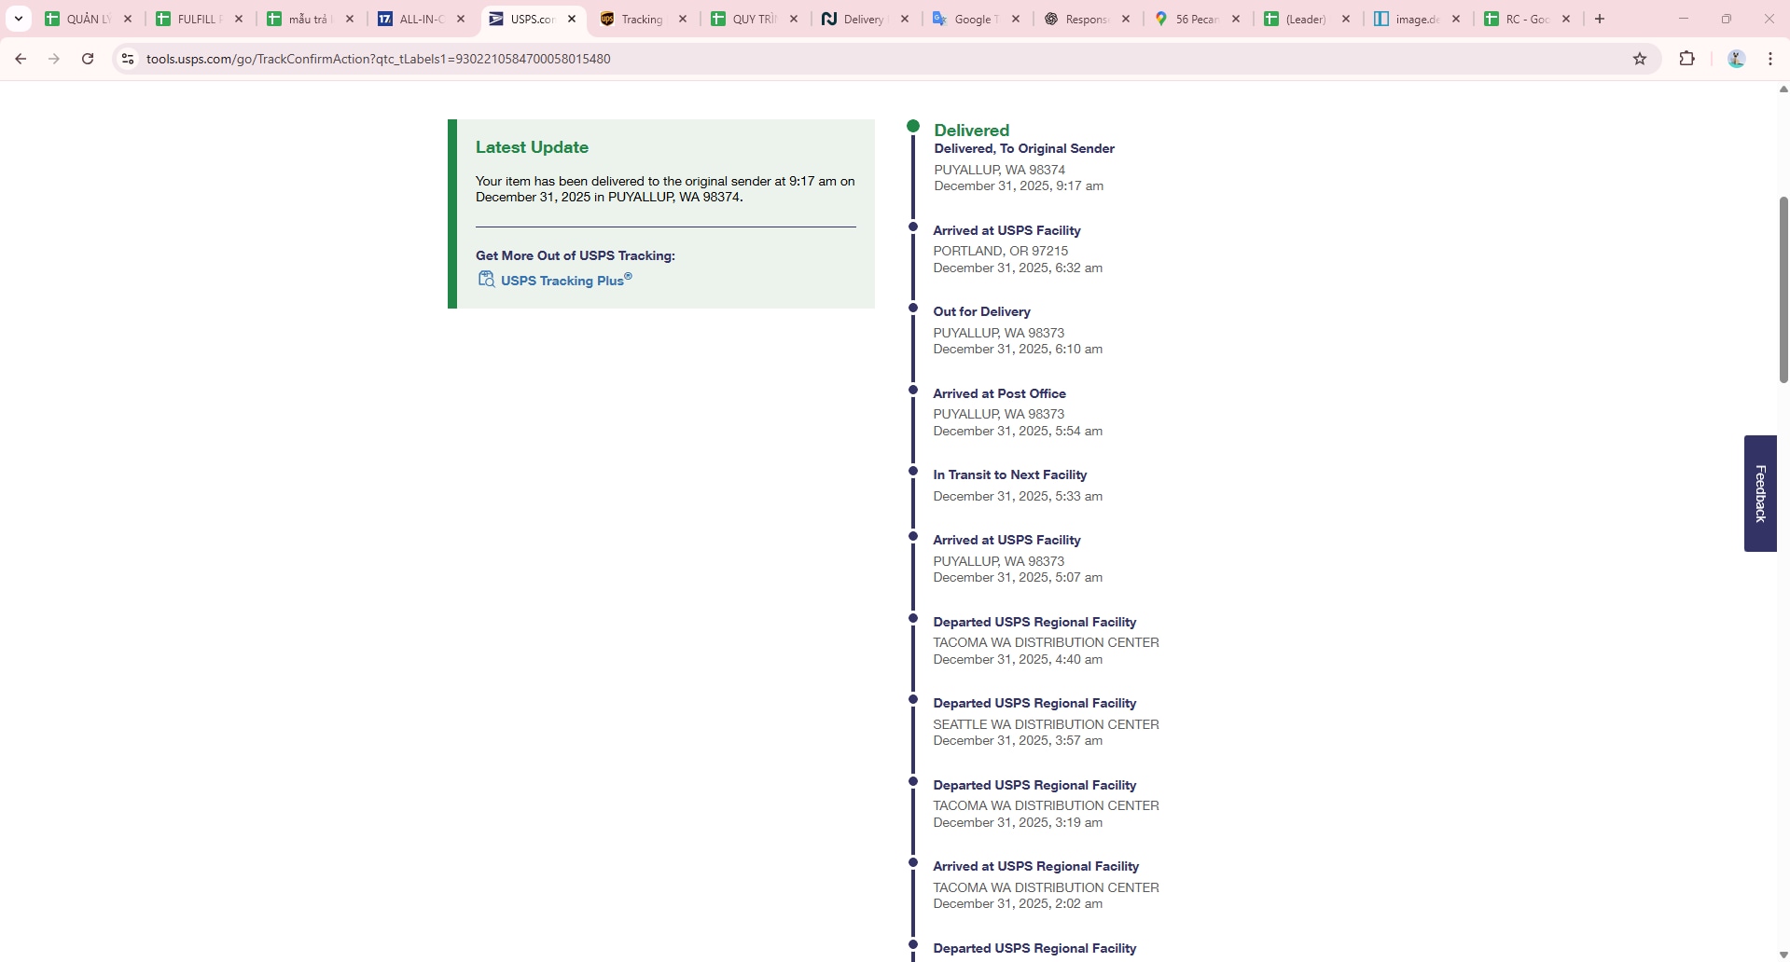Bookmark this page with star icon
This screenshot has width=1790, height=962.
pyautogui.click(x=1640, y=59)
